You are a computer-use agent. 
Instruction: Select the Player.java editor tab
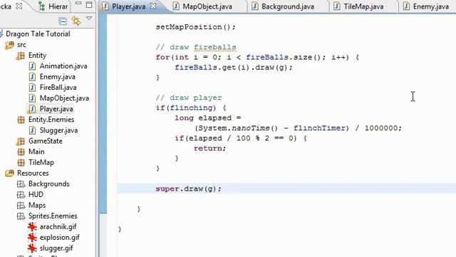click(x=128, y=6)
